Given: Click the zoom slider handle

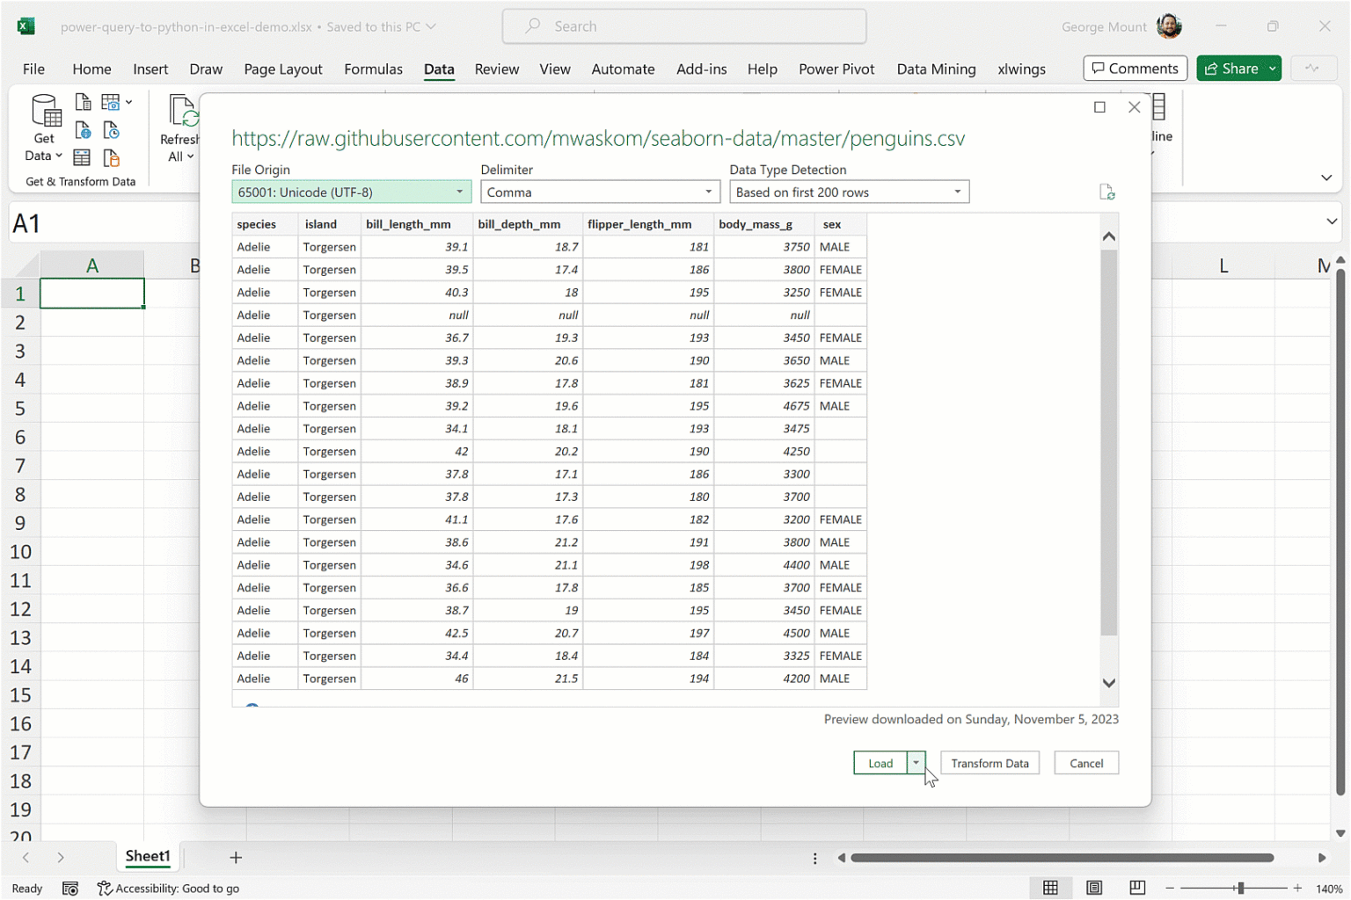Looking at the screenshot, I should point(1240,888).
